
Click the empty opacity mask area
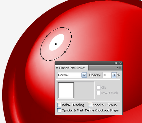(84, 90)
